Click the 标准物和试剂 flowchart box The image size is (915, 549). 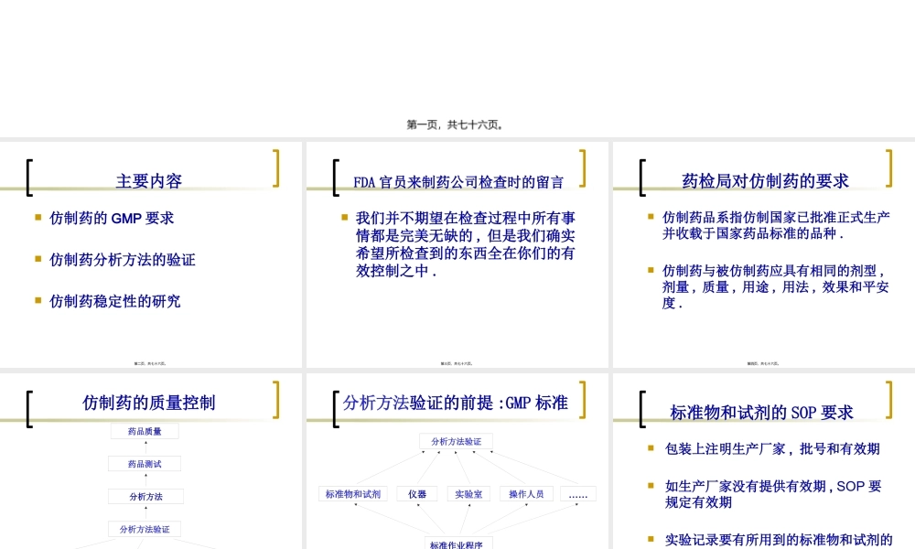353,493
